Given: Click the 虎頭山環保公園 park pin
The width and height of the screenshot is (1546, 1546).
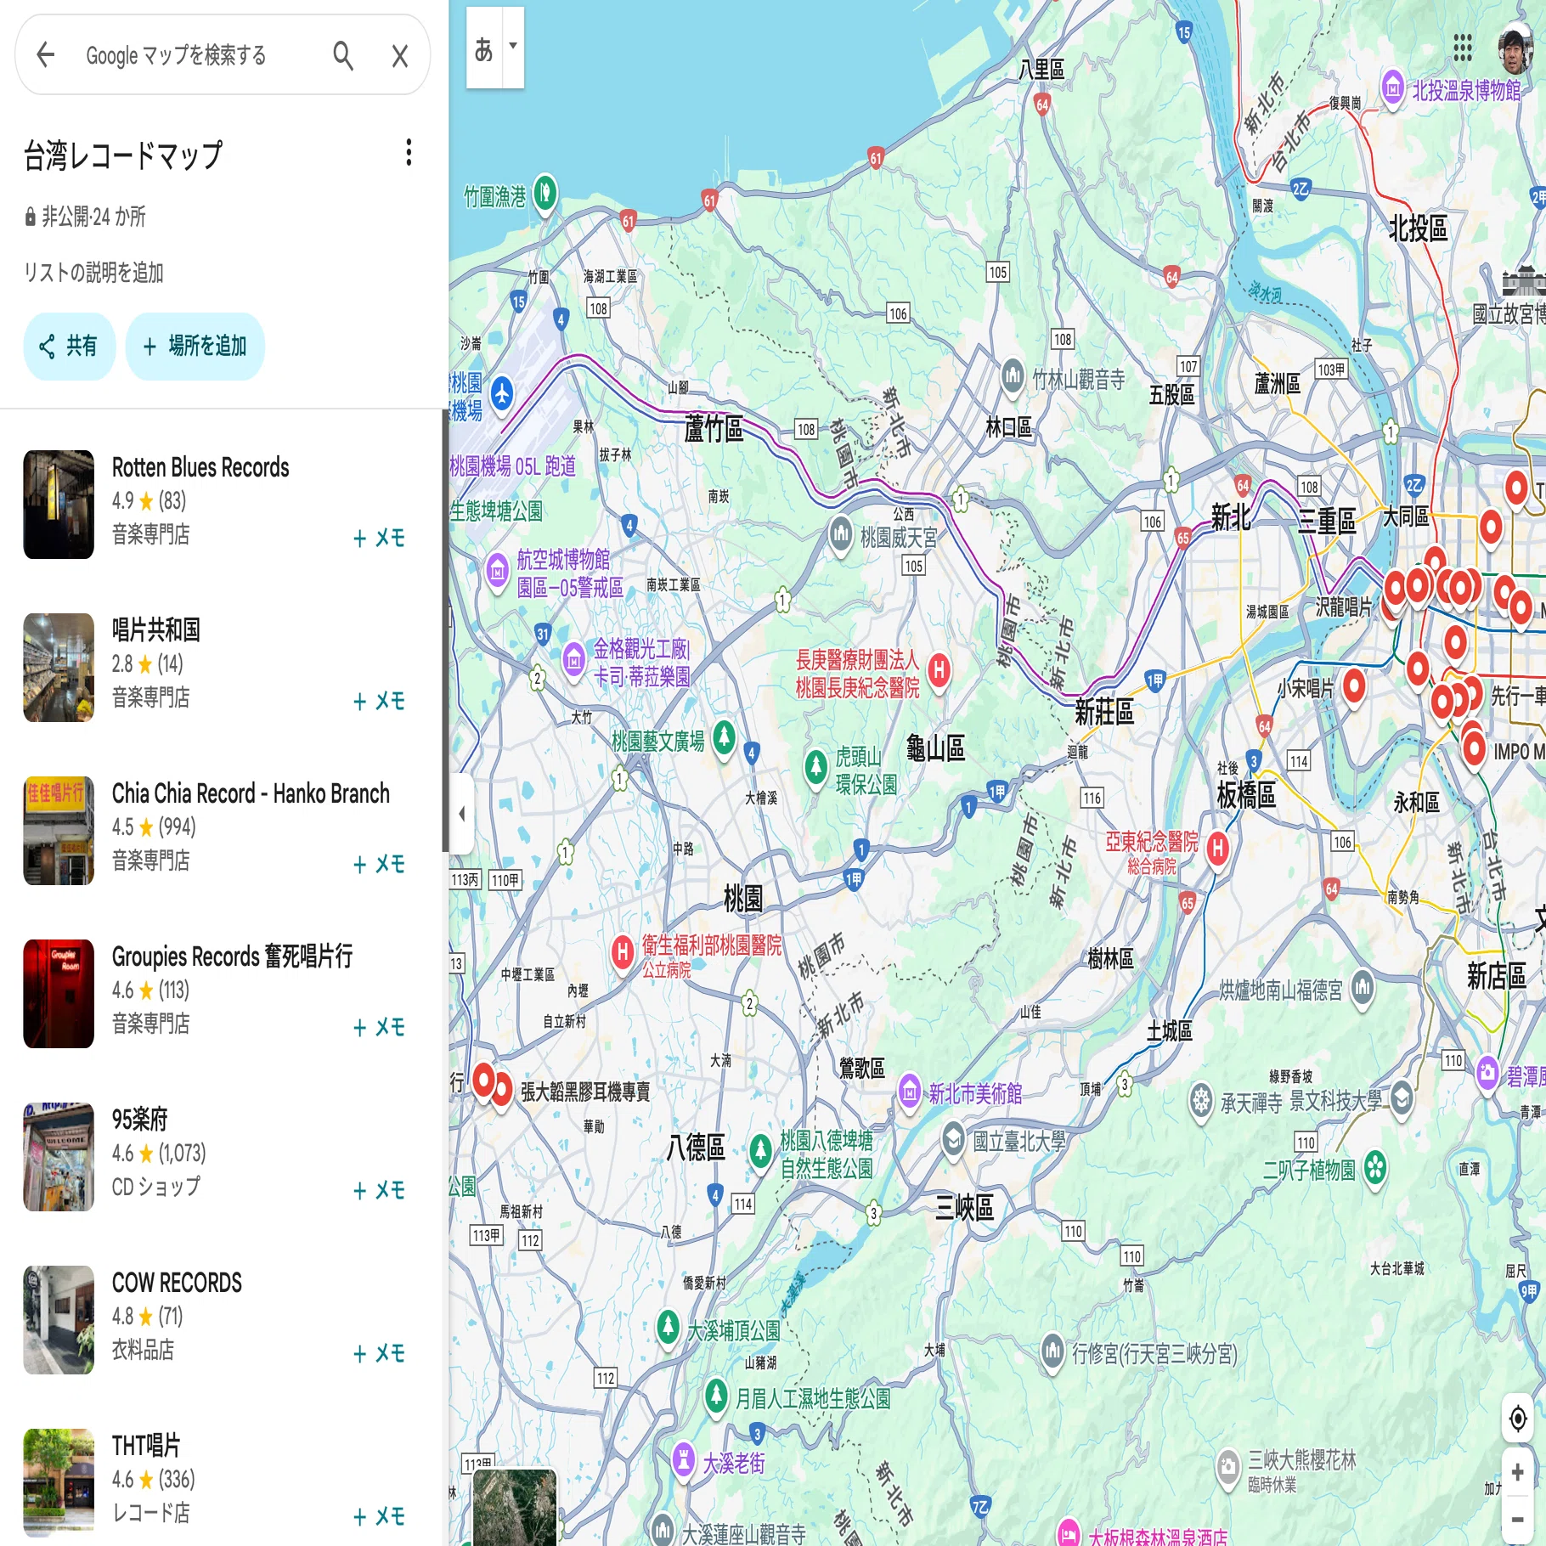Looking at the screenshot, I should (x=816, y=767).
